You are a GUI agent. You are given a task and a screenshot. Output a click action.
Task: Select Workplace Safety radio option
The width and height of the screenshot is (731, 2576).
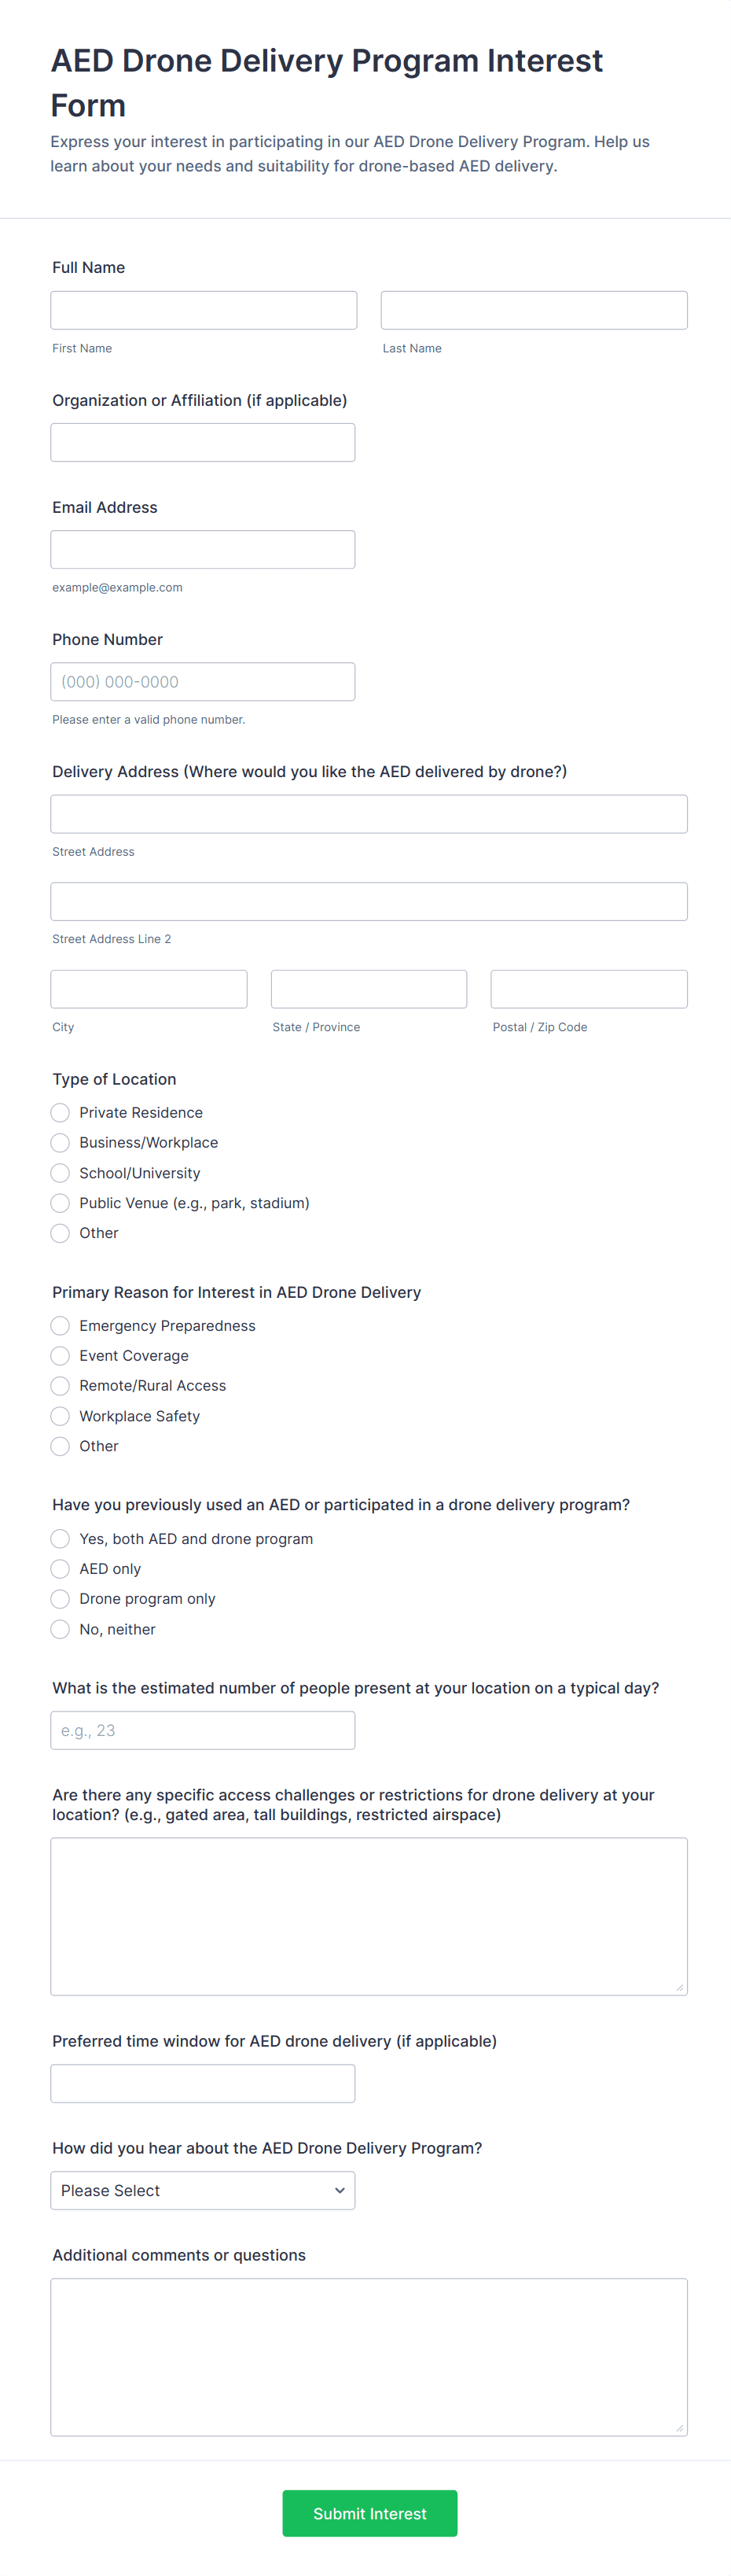pos(60,1416)
